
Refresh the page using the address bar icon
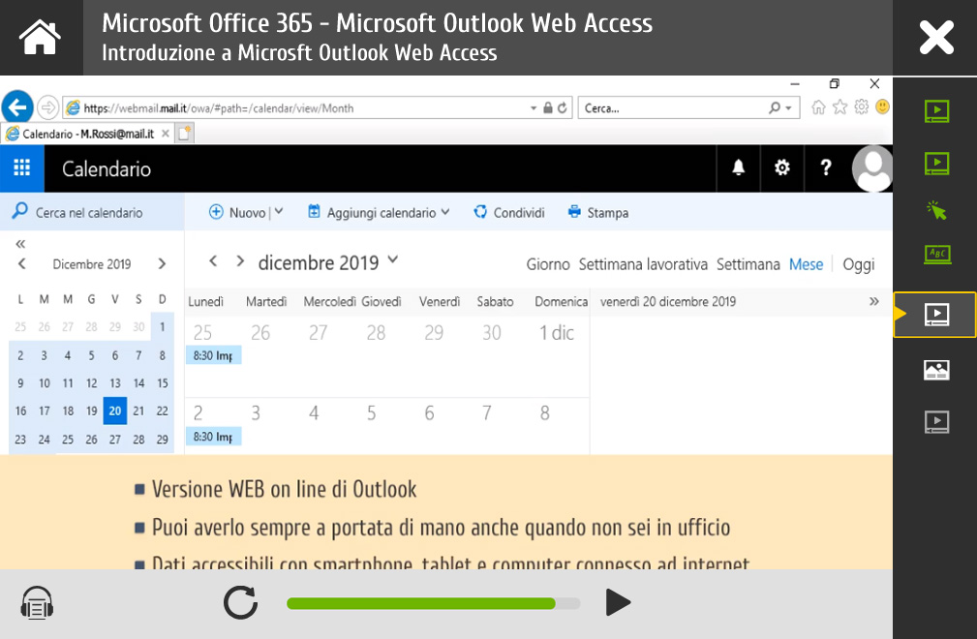(562, 107)
